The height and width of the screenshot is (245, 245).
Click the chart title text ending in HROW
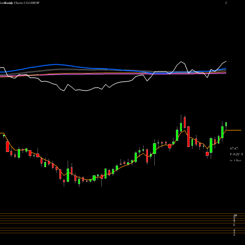click(20, 3)
